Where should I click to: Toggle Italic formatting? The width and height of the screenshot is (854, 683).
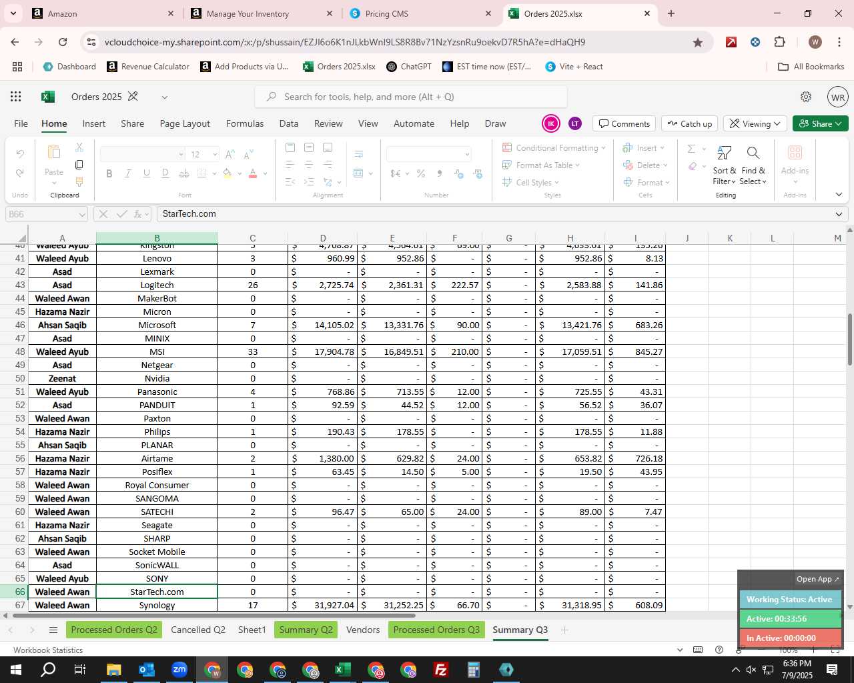coord(127,173)
